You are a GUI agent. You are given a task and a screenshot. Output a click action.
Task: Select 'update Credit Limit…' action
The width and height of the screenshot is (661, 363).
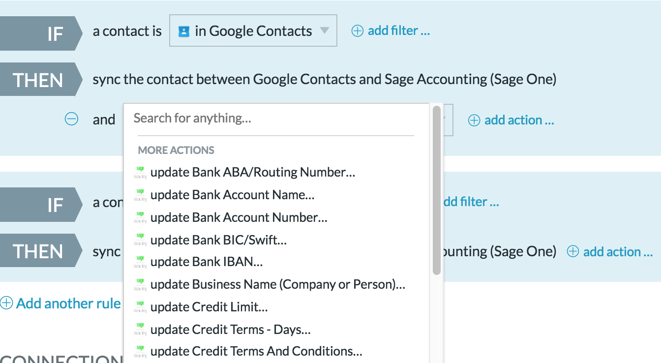[x=209, y=307]
